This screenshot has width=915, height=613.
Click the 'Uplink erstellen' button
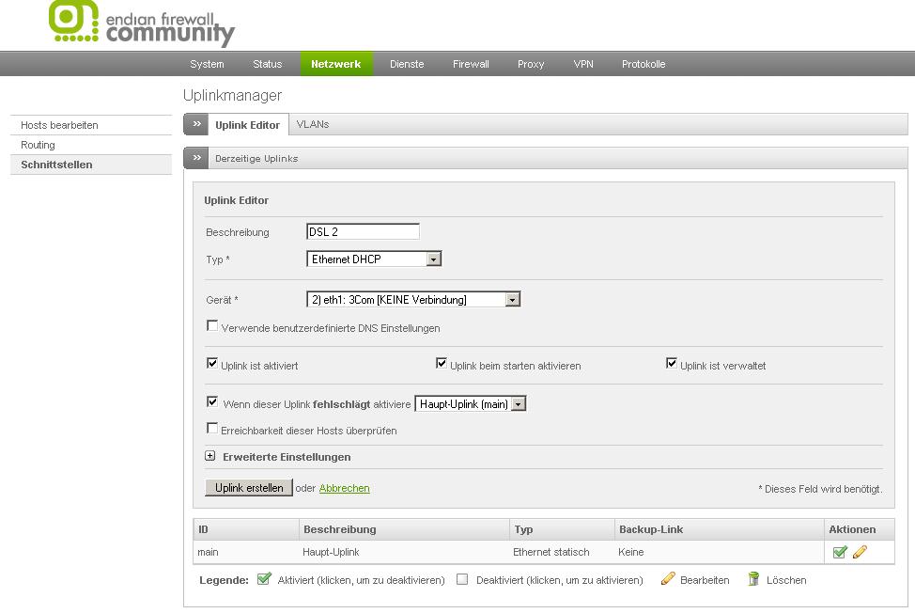(x=249, y=488)
